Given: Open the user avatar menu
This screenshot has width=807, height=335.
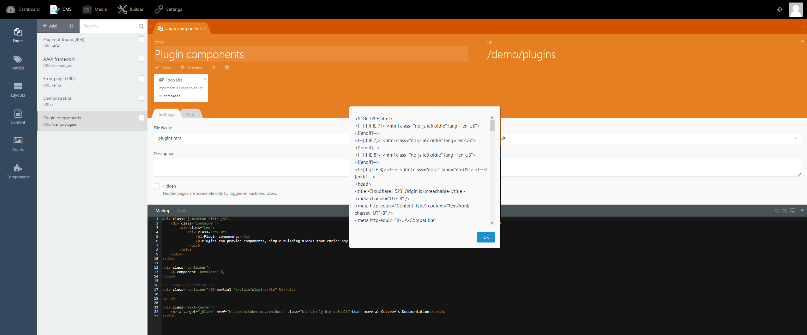Looking at the screenshot, I should click(x=795, y=9).
